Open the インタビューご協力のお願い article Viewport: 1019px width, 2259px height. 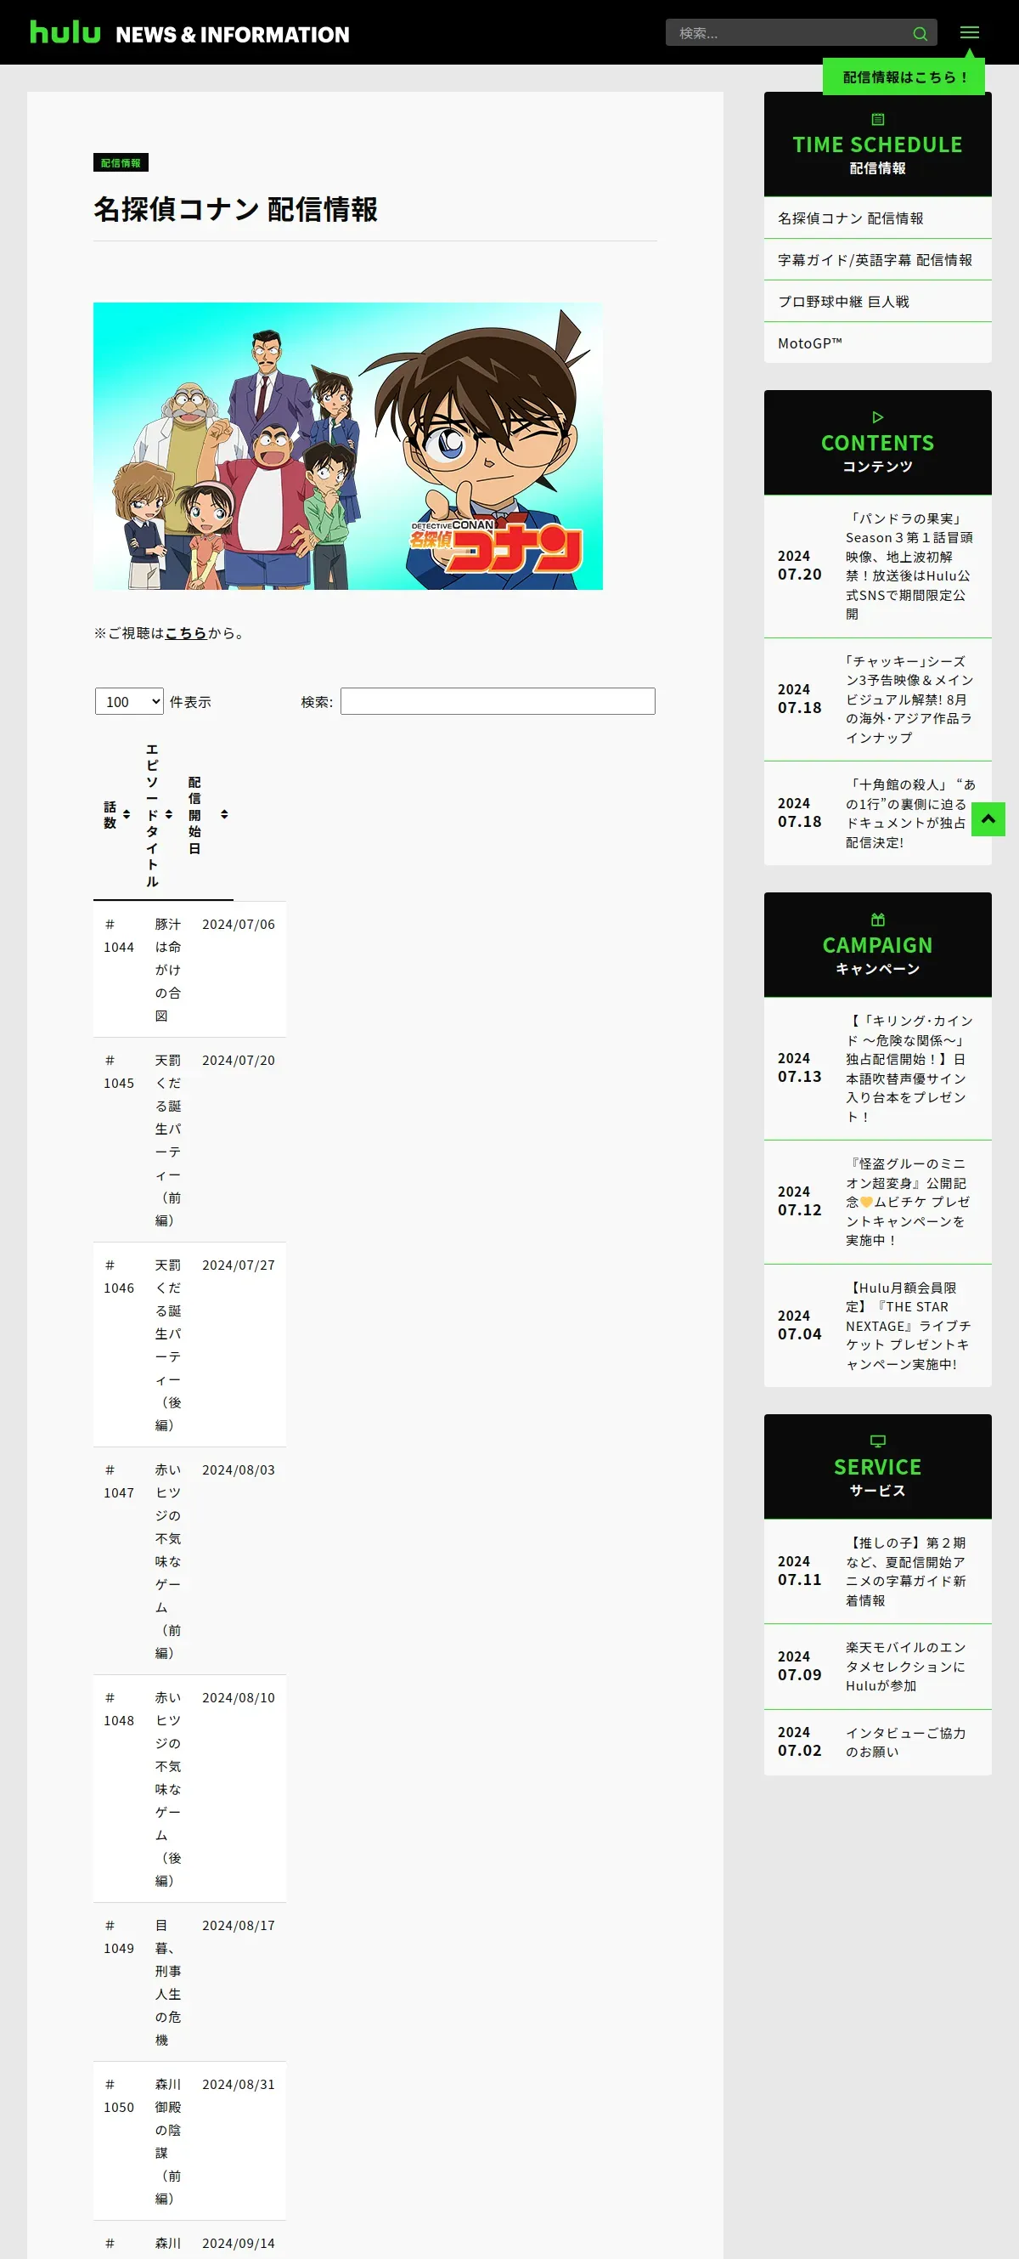[877, 1742]
